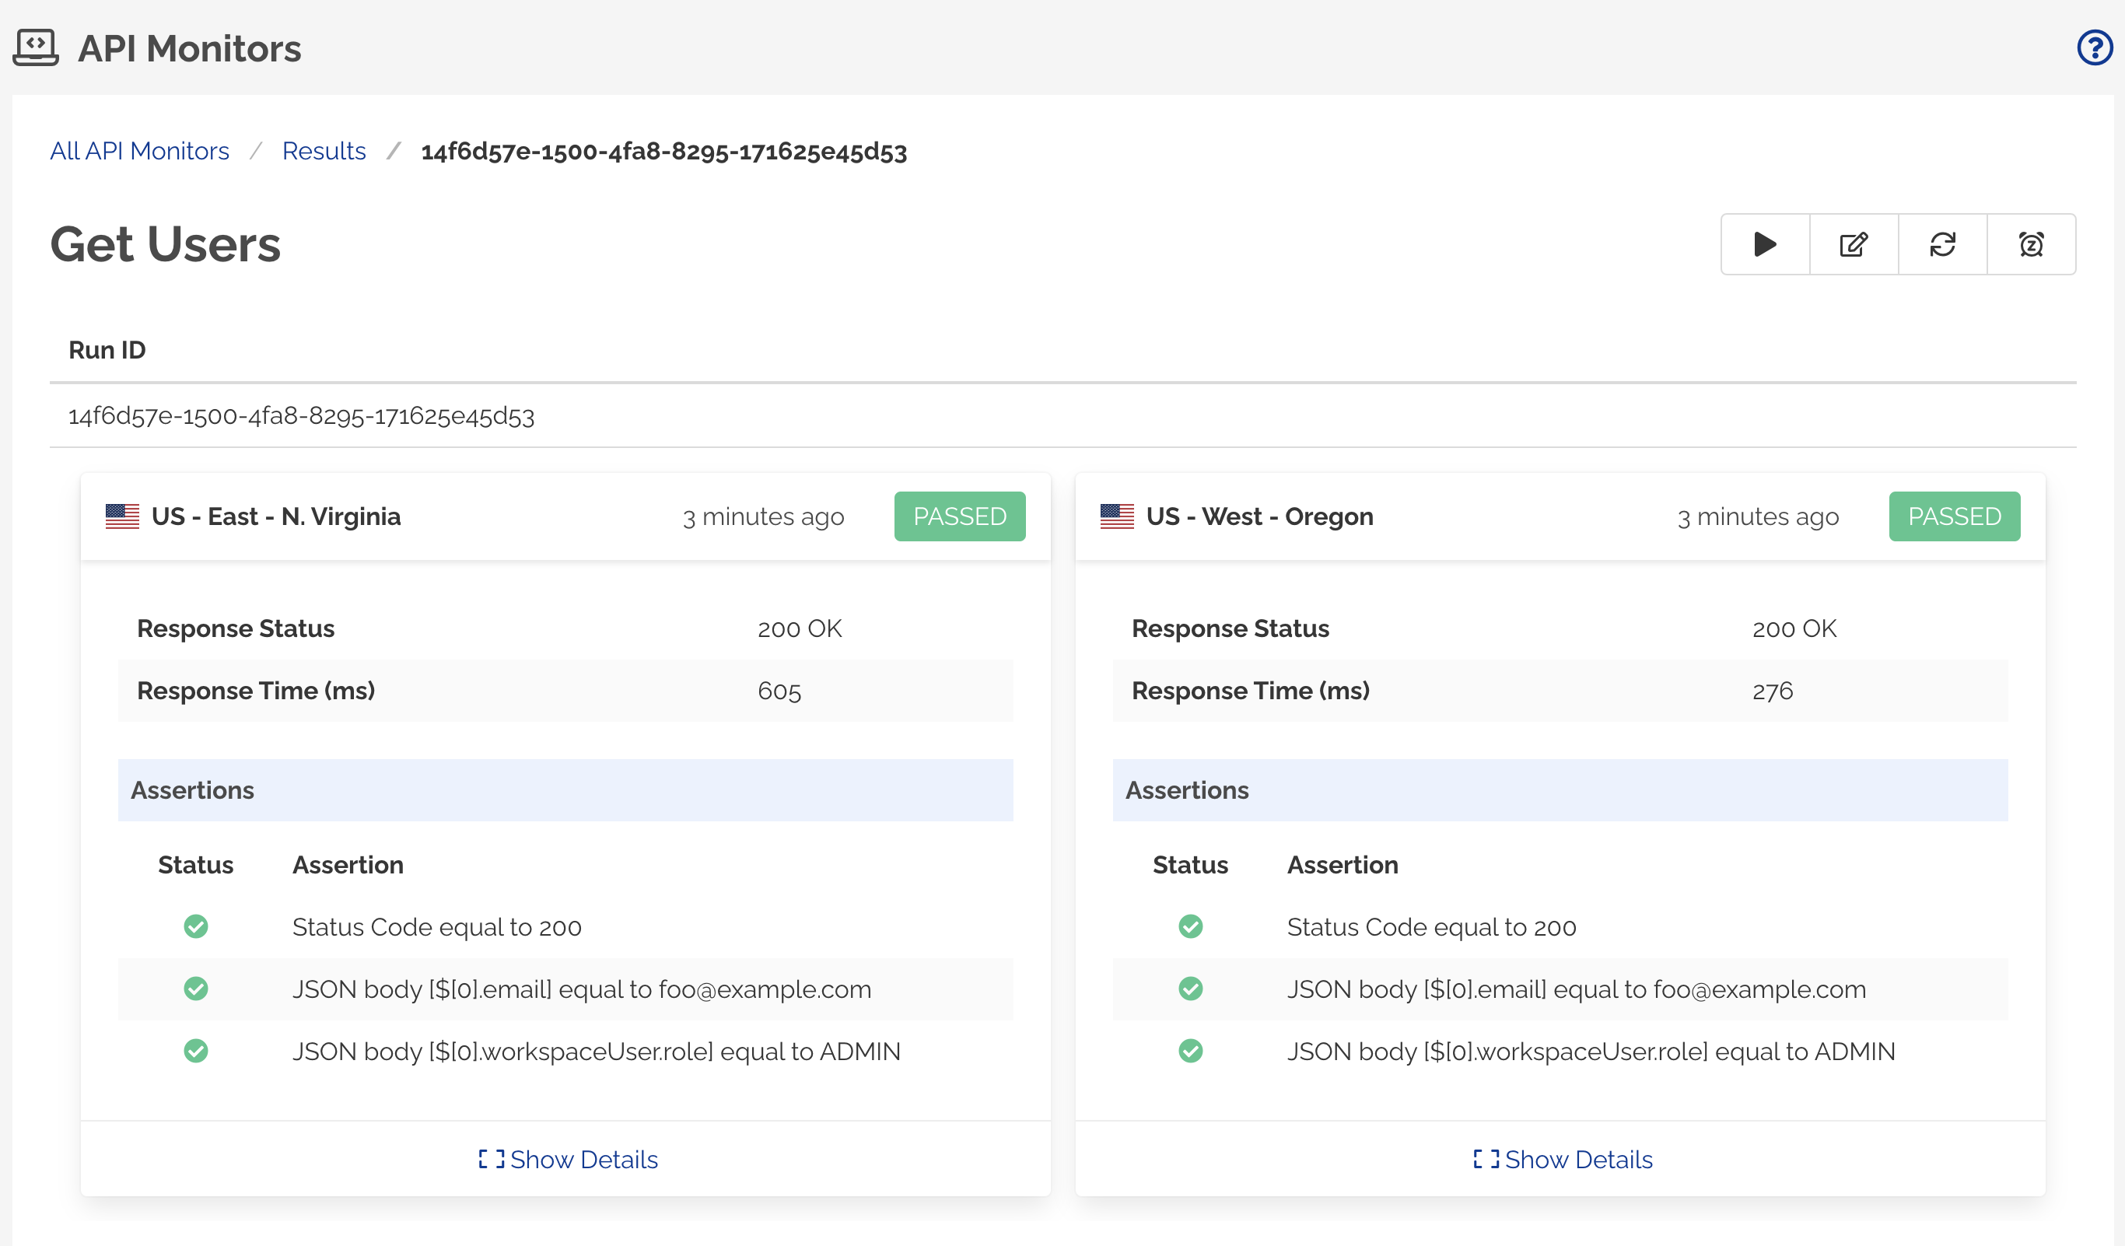This screenshot has width=2125, height=1246.
Task: Edit the monitor using the pencil icon
Action: [x=1853, y=244]
